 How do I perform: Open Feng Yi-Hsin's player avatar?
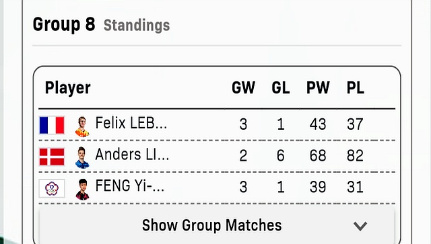click(82, 190)
